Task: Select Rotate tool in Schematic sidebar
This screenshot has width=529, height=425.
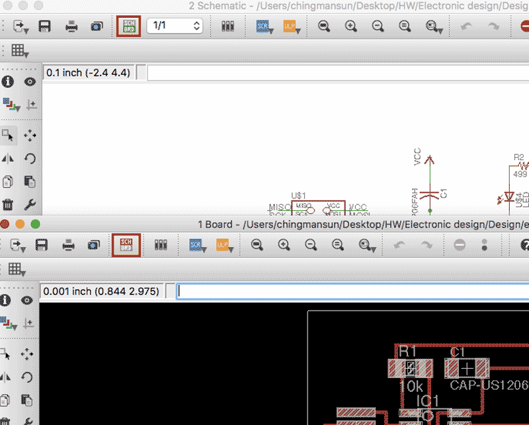Action: [x=30, y=159]
